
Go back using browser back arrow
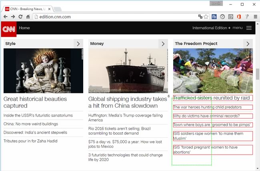tap(6, 17)
